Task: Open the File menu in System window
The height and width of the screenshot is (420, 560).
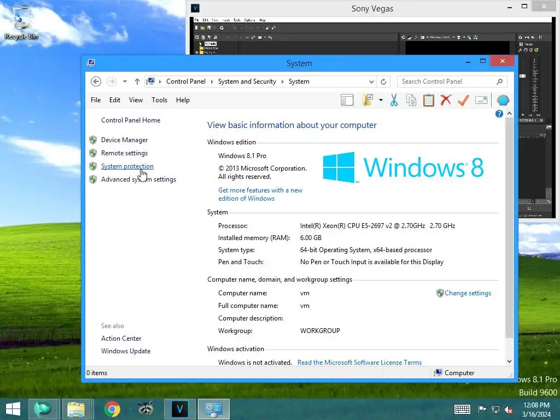Action: coord(96,100)
